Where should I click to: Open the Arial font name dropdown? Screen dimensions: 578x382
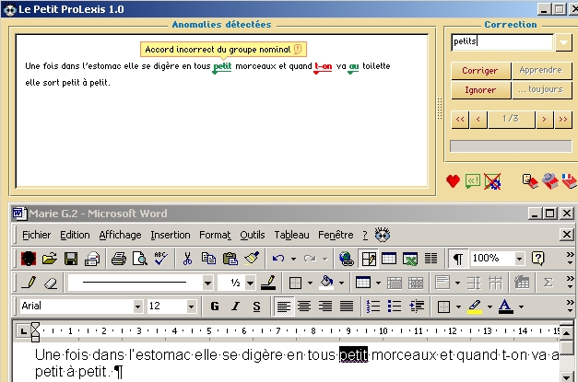point(138,307)
